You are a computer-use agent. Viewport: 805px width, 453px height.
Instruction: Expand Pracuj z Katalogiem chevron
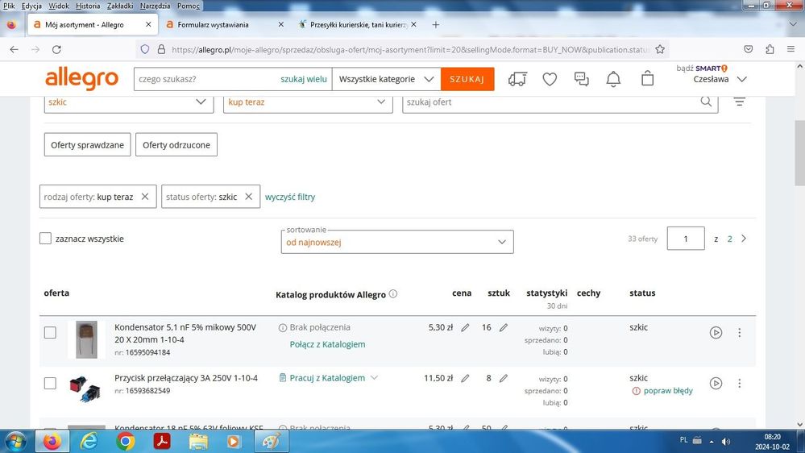point(374,377)
